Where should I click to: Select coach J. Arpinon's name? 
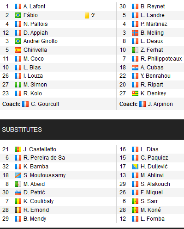pyautogui.click(x=160, y=104)
